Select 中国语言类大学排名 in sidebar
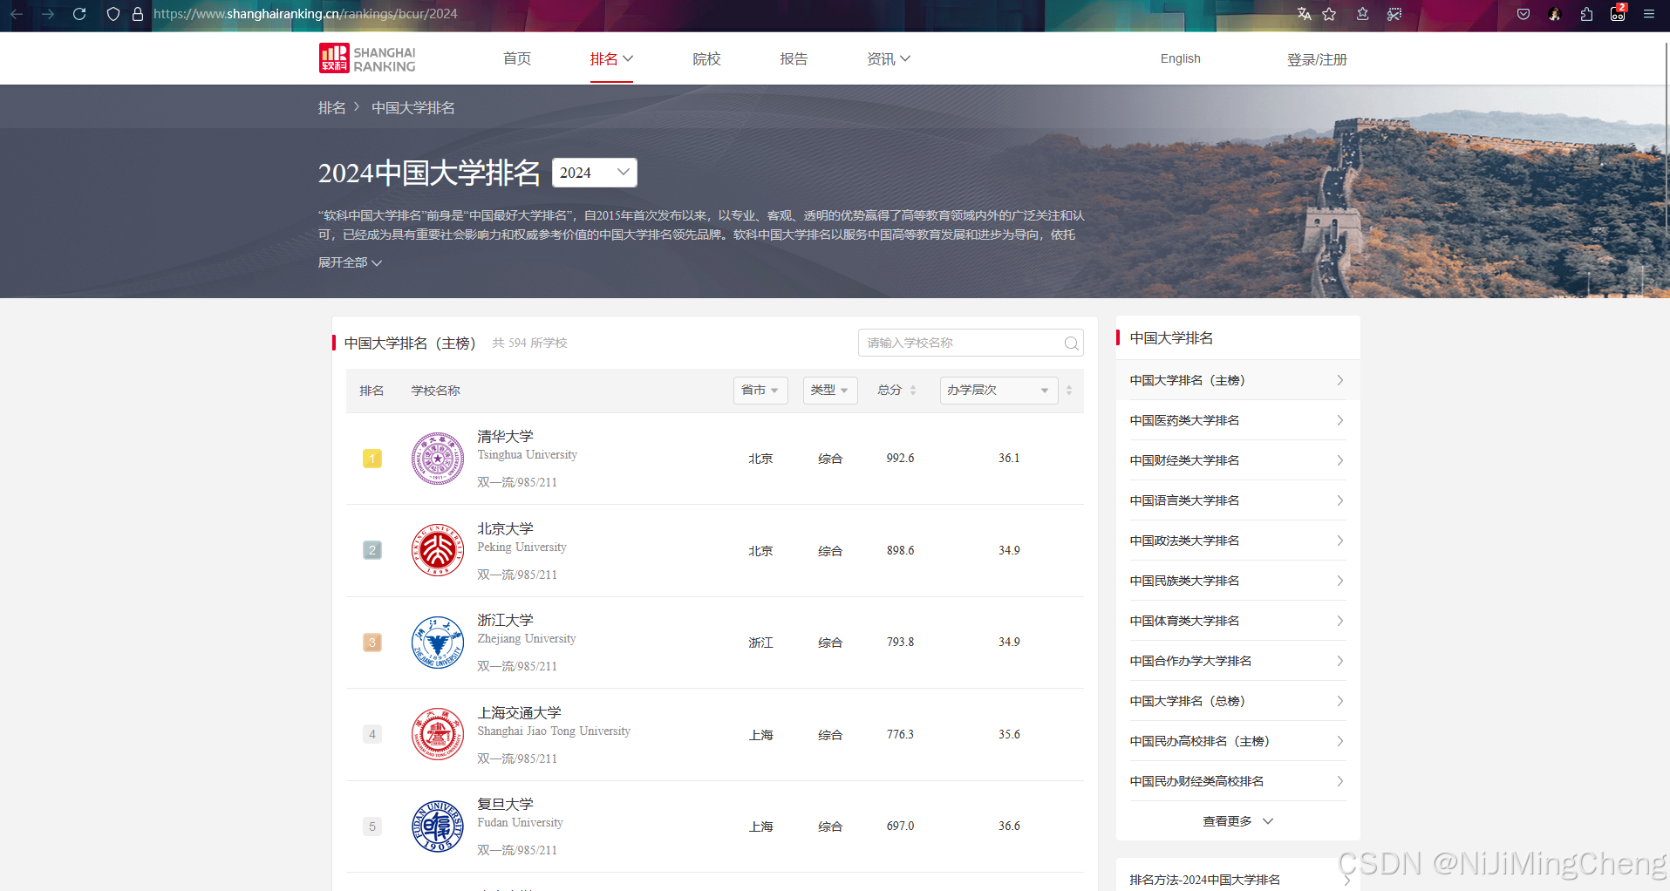 [x=1237, y=500]
